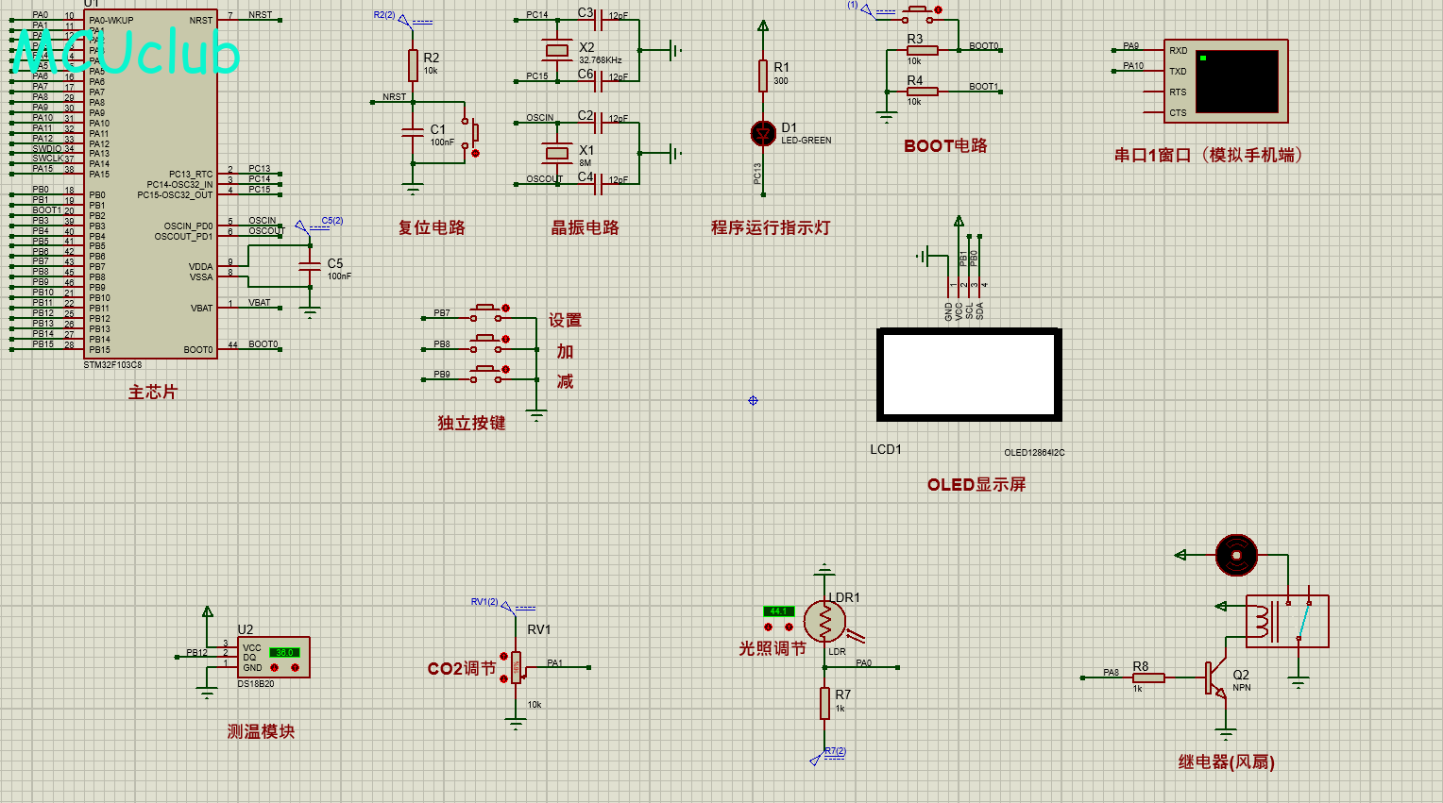Select the NPN transistor Q2

[1215, 678]
